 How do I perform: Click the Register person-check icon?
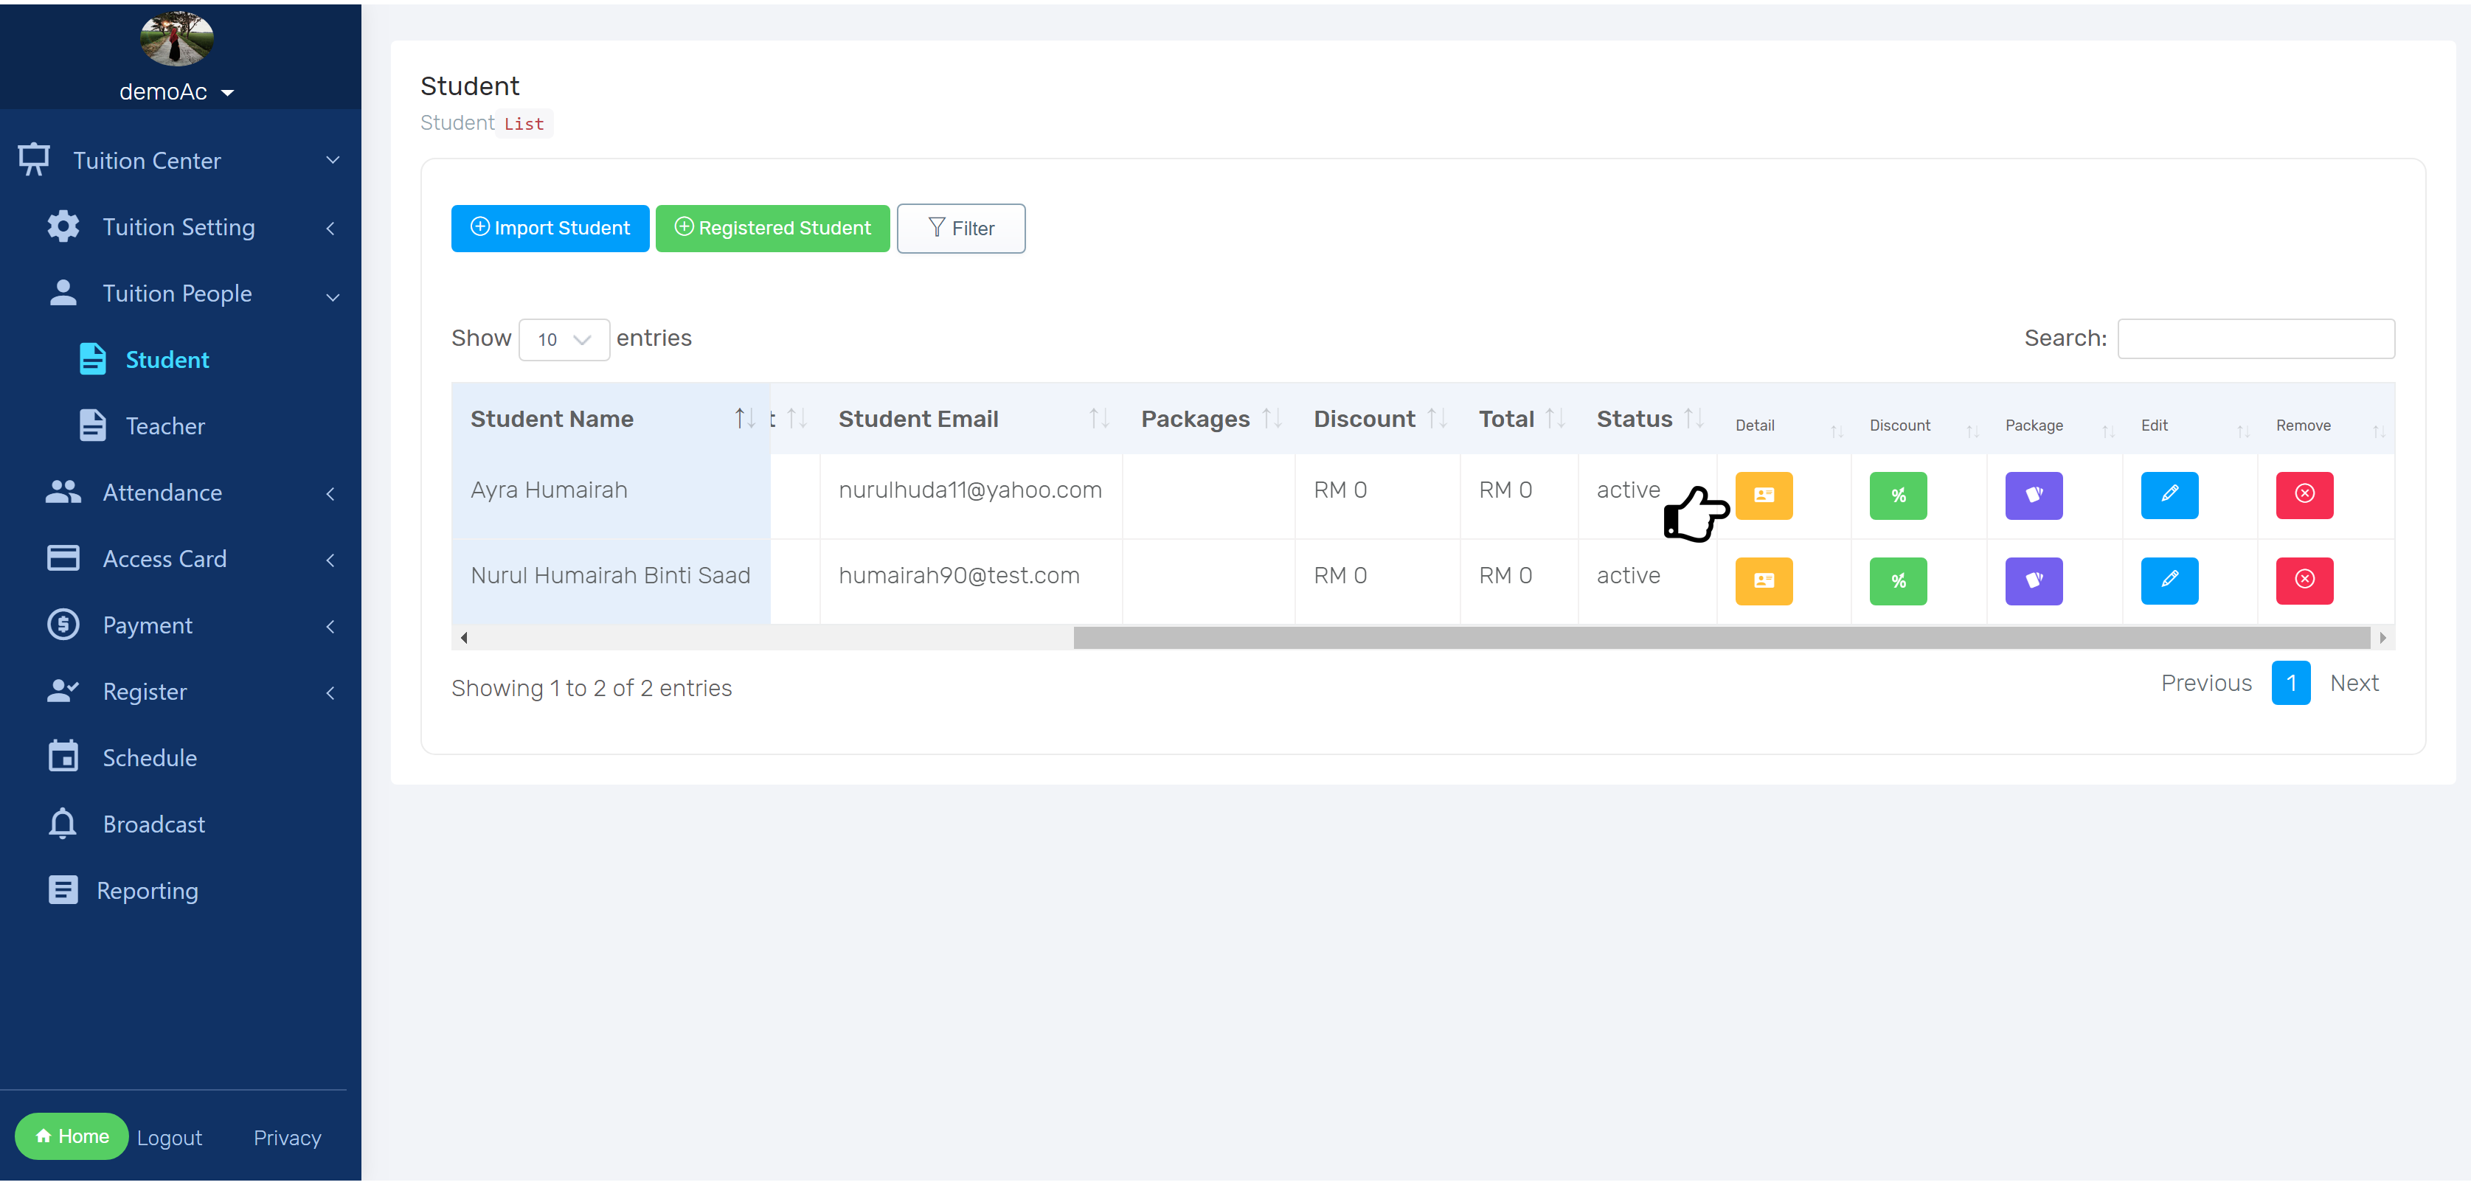(x=63, y=690)
